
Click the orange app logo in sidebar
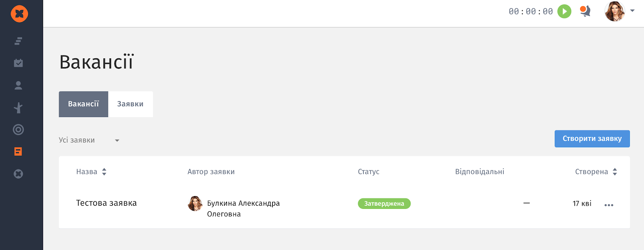[19, 14]
